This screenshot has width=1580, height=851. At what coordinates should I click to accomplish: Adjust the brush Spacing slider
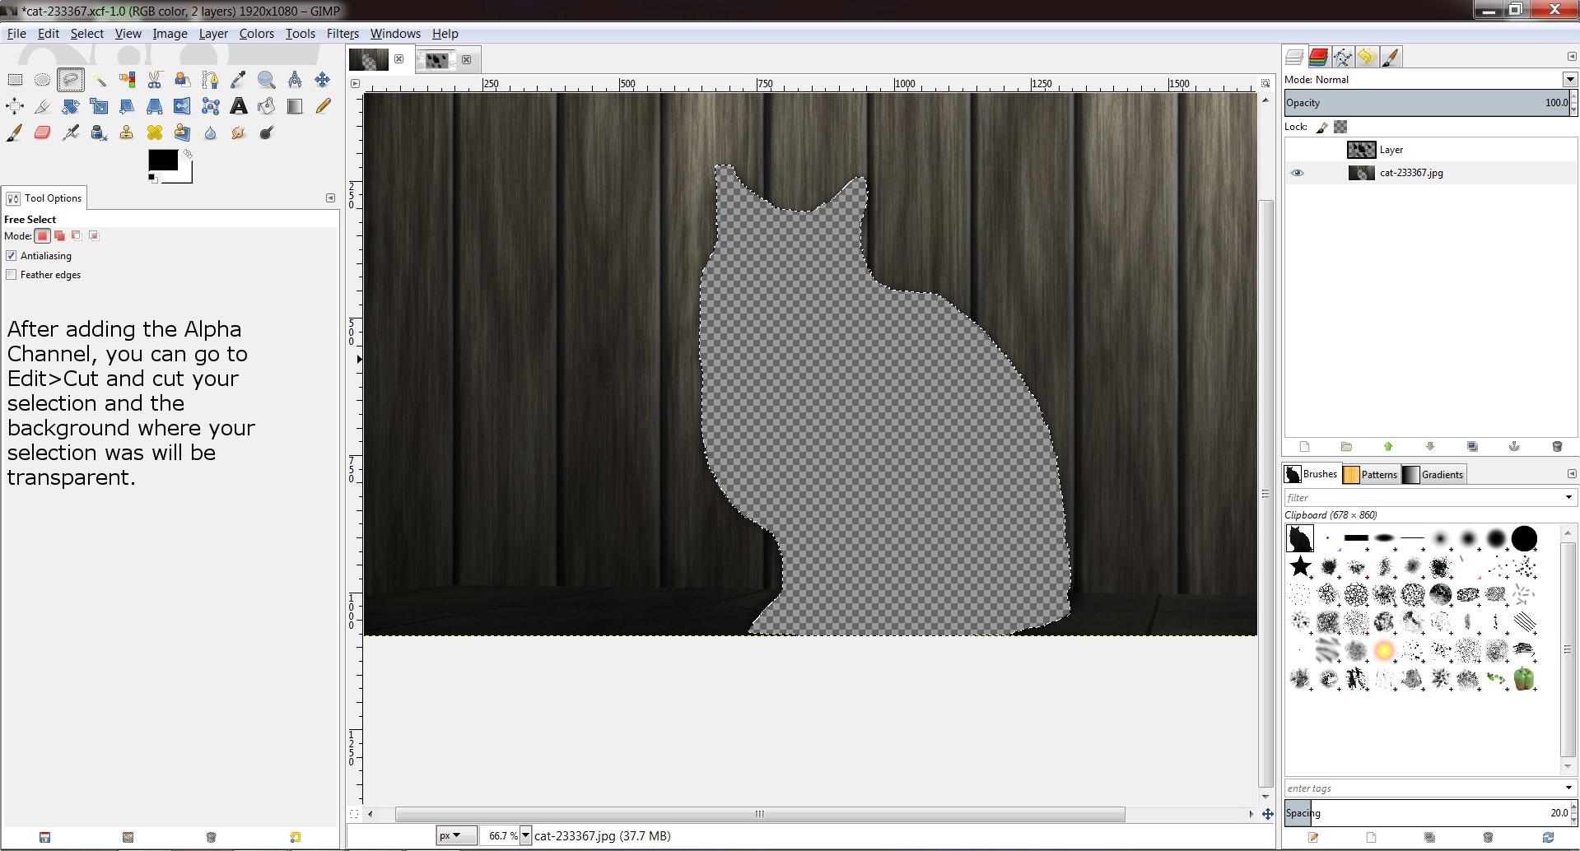coord(1427,813)
